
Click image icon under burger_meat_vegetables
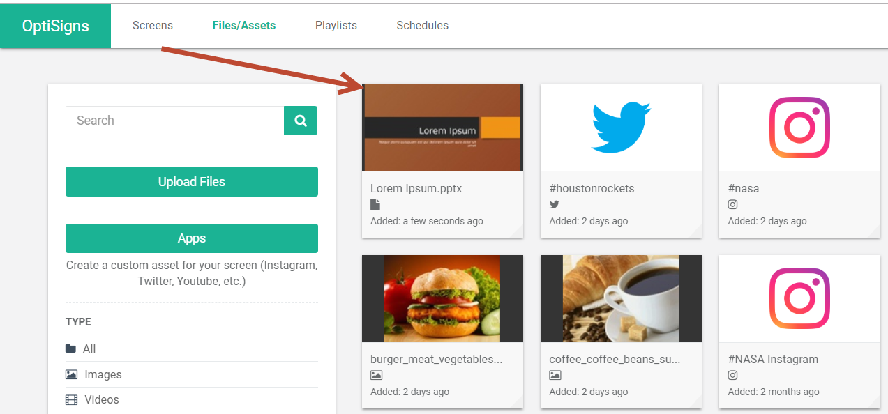[x=376, y=375]
